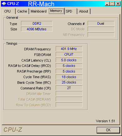Viewport: 122px width, 136px height.
Task: Open the About tab
Action: (x=84, y=11)
